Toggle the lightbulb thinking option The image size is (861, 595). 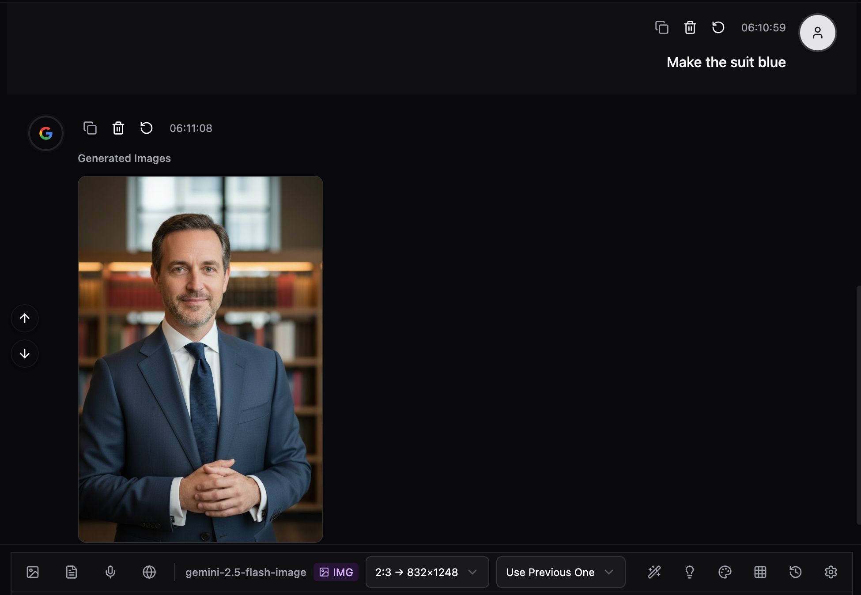pyautogui.click(x=689, y=572)
